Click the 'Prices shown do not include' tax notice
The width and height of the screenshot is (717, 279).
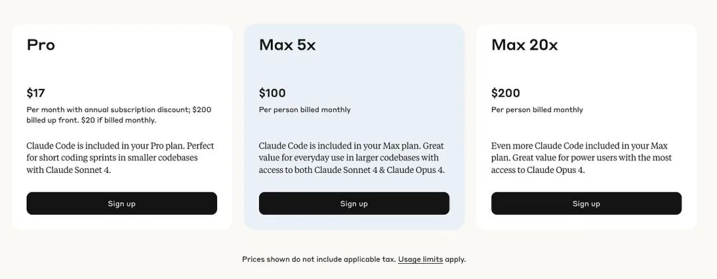(319, 259)
